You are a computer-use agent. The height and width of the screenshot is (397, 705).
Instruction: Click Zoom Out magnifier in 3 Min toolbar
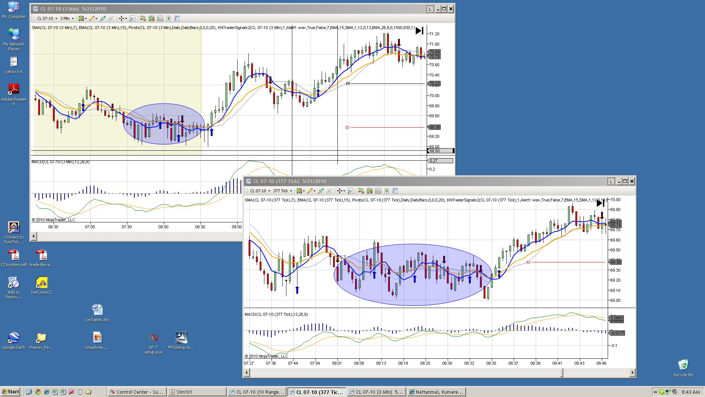point(111,18)
